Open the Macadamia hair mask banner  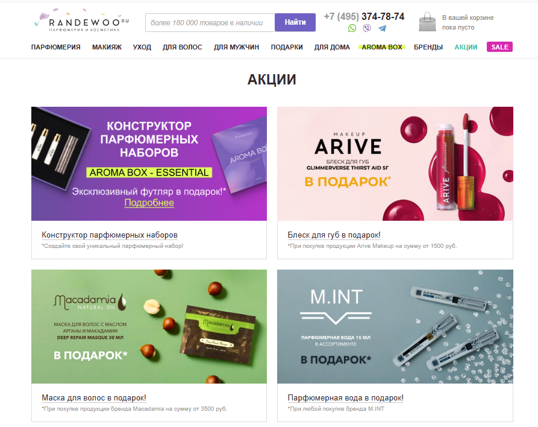click(x=149, y=326)
